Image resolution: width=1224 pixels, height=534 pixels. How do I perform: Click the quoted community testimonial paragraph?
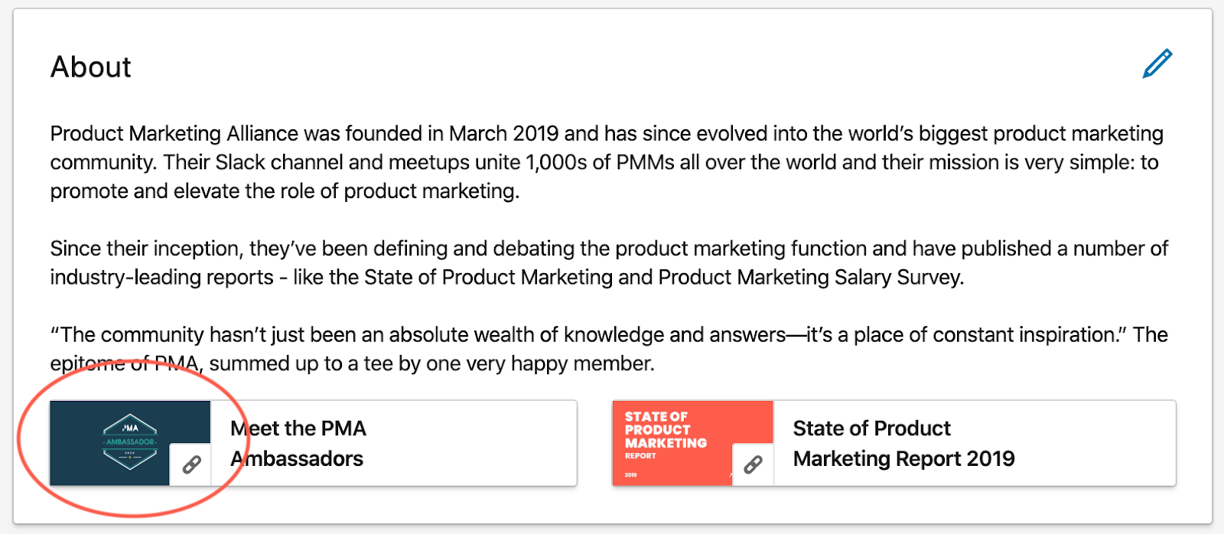tap(604, 349)
